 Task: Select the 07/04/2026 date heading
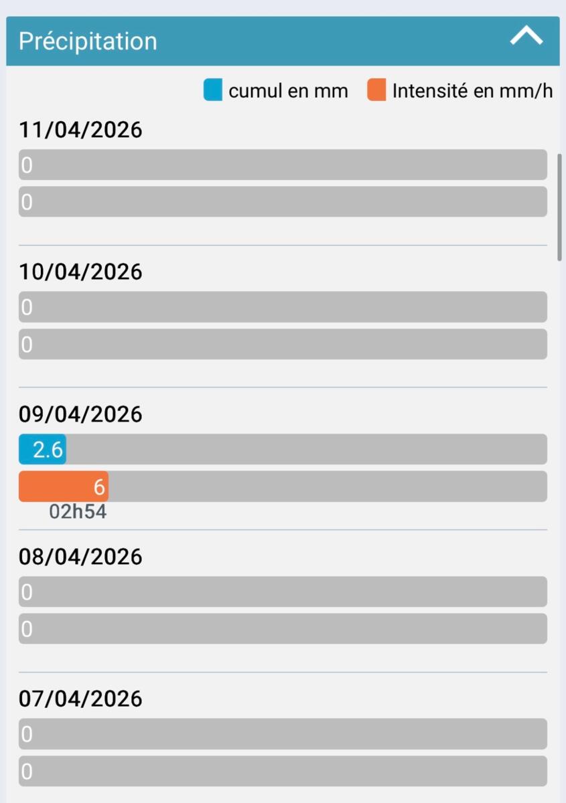(80, 699)
